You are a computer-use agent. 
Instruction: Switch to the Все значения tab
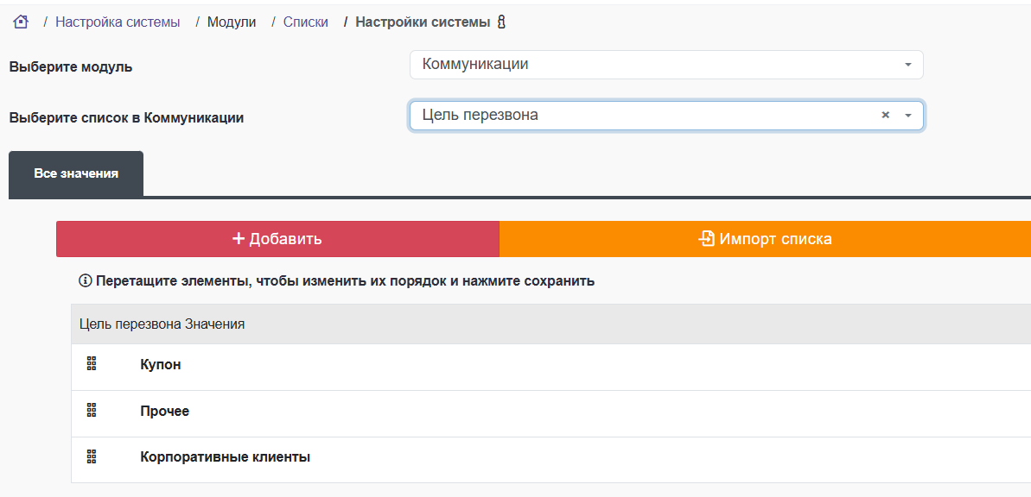[x=76, y=174]
